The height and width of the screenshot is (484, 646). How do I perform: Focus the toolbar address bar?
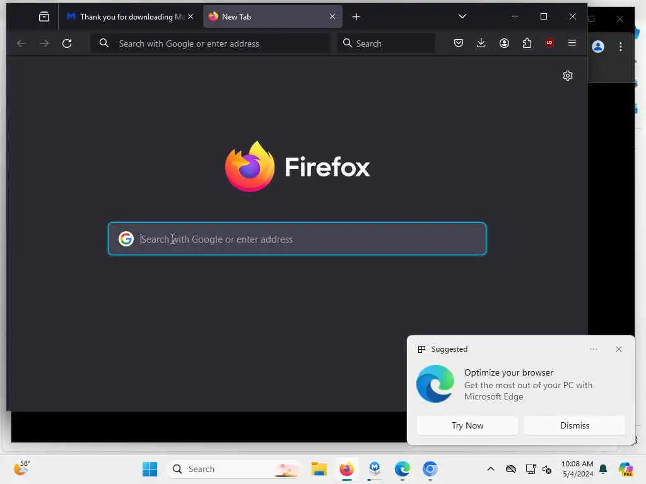tap(210, 43)
